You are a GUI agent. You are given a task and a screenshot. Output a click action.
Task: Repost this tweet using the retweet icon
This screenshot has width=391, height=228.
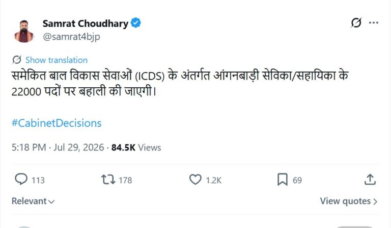(x=108, y=180)
